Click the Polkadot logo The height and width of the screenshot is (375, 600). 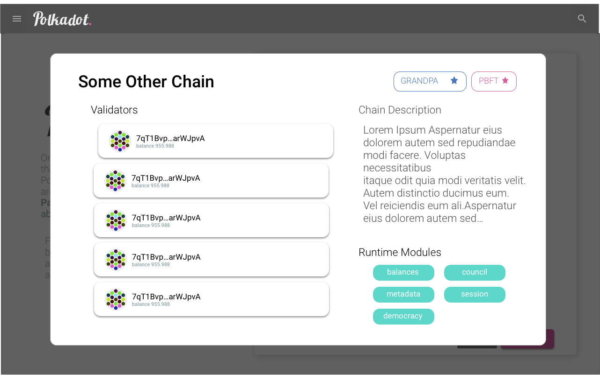pos(62,19)
